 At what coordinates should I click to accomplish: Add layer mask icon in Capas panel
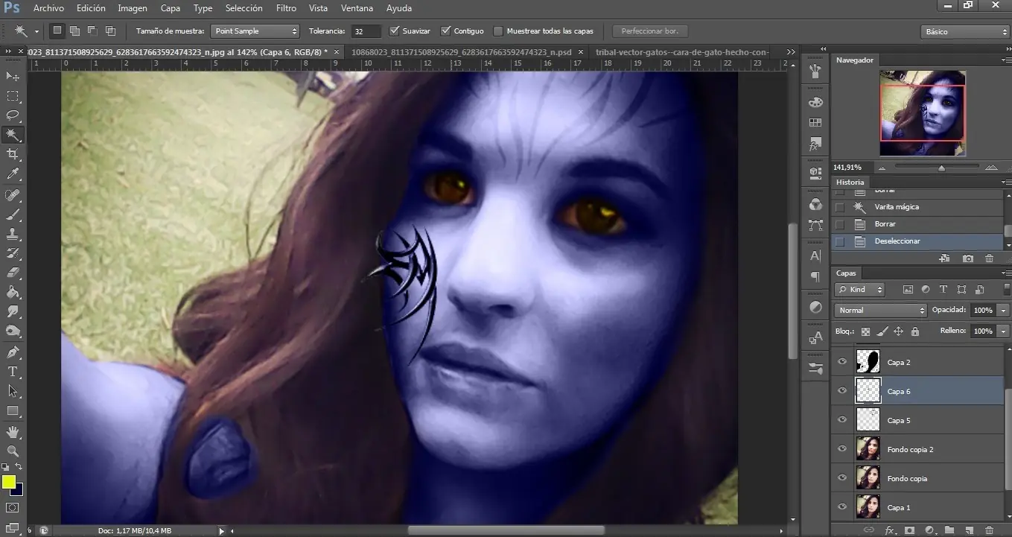pyautogui.click(x=909, y=530)
